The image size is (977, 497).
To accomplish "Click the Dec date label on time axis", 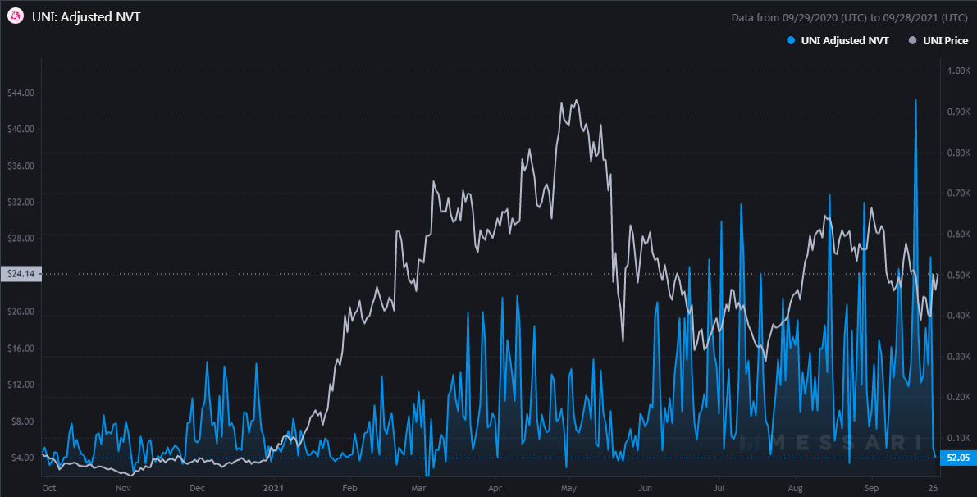I will pyautogui.click(x=198, y=488).
